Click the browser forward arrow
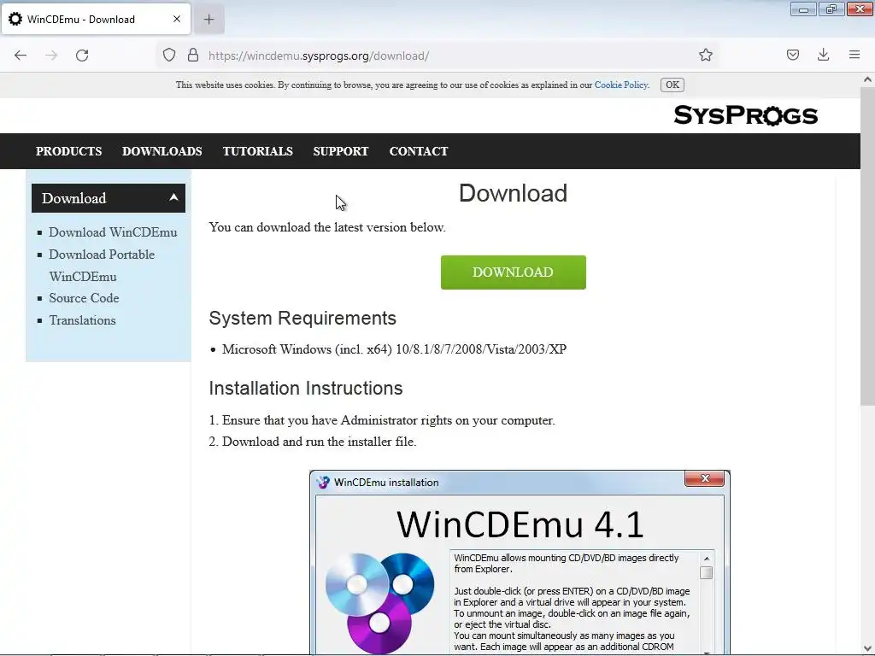Screen dimensions: 875x656 point(51,56)
